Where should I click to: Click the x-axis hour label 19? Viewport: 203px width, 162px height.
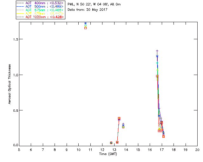pyautogui.click(x=186, y=150)
